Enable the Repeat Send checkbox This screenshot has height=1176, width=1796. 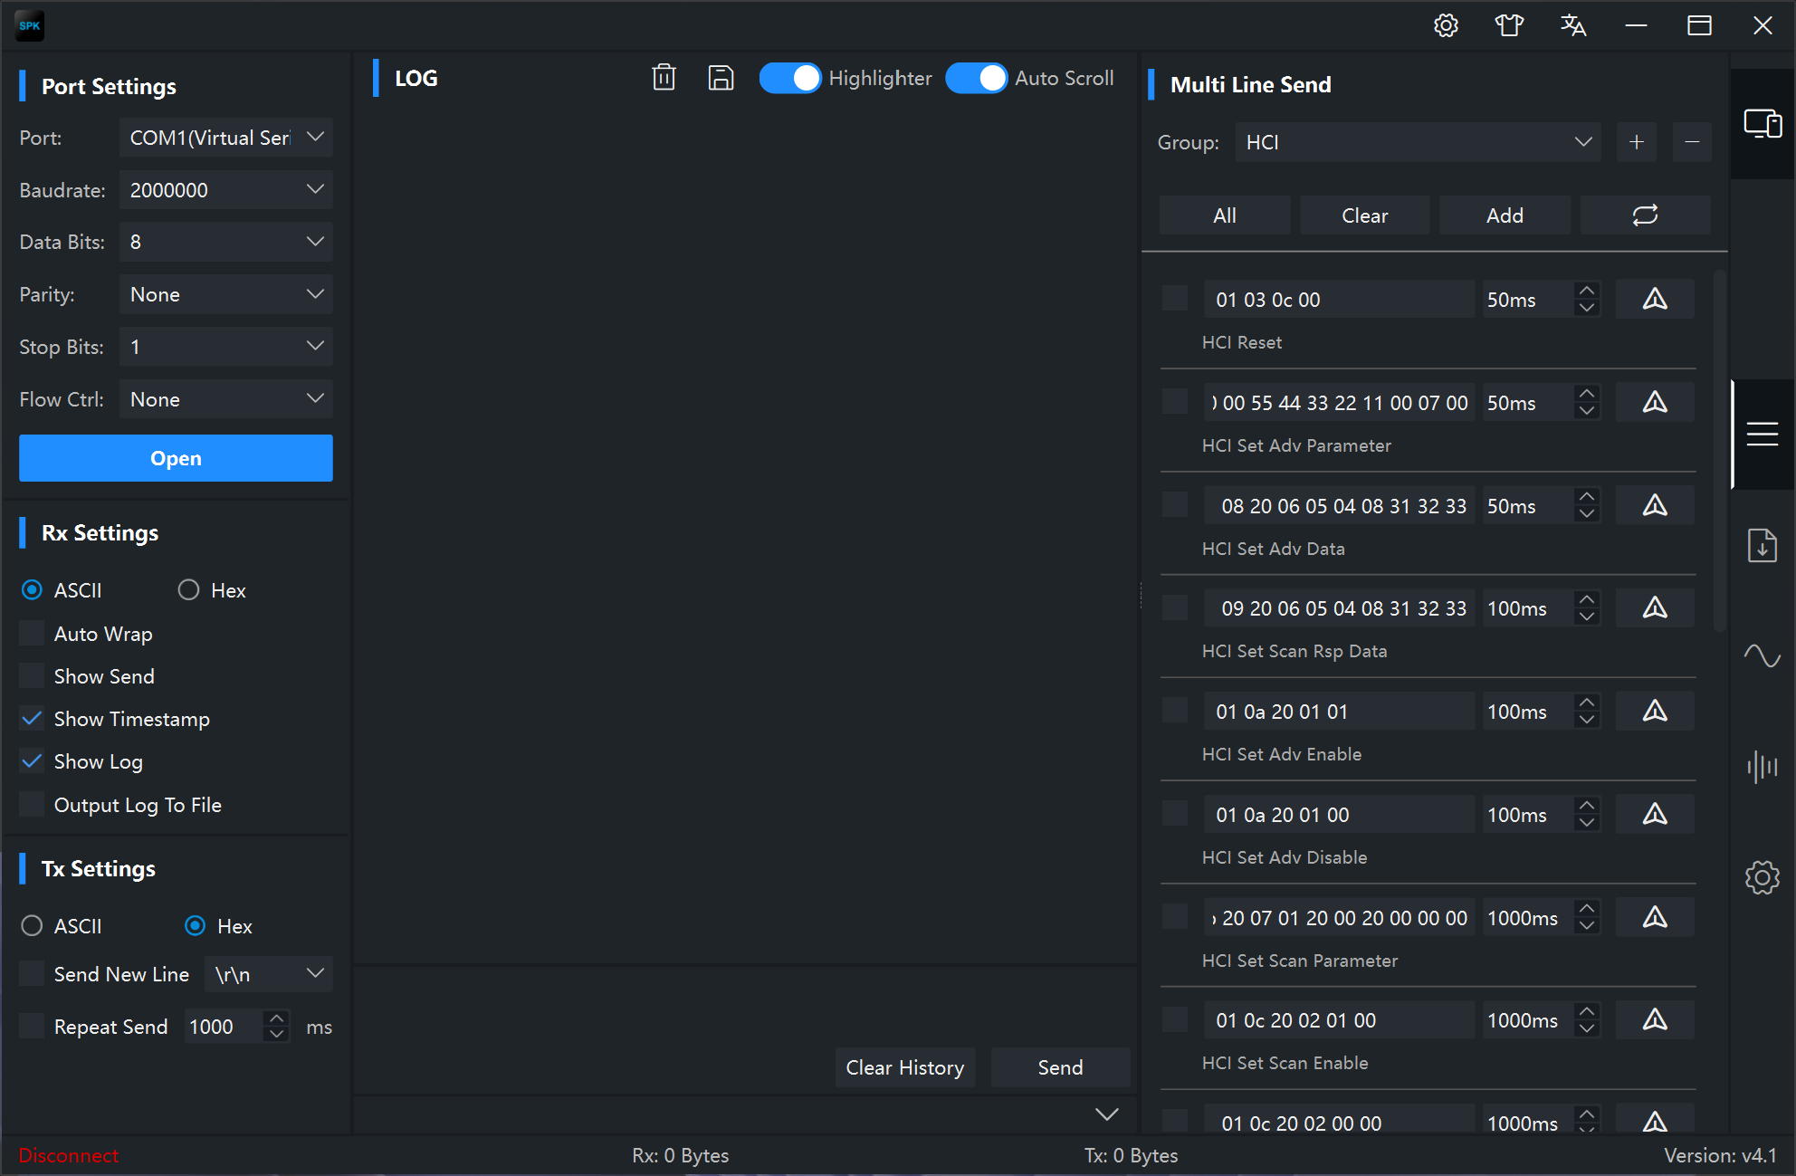32,1026
